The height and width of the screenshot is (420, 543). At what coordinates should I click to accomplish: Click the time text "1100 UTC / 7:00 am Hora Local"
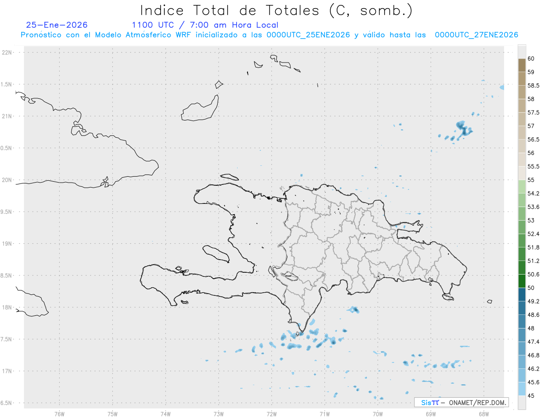coord(205,25)
